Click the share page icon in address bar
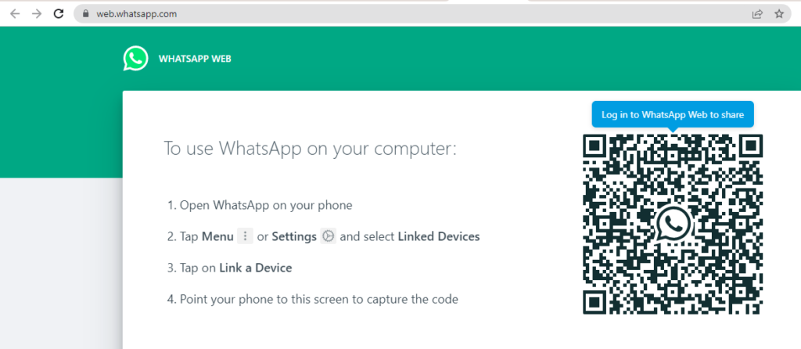The height and width of the screenshot is (349, 801). click(x=757, y=14)
